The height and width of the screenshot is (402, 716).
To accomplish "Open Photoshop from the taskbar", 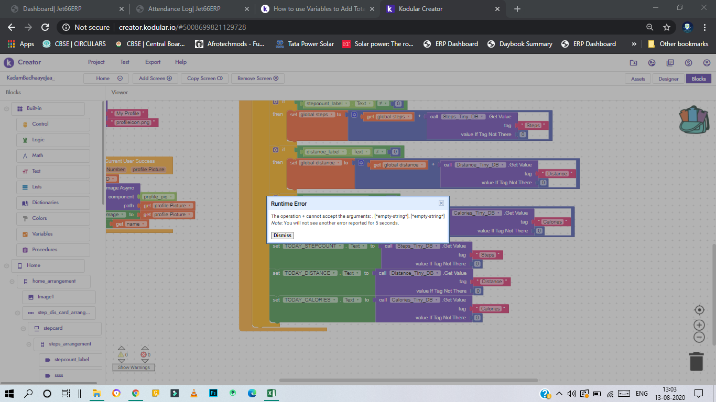I will click(x=213, y=393).
